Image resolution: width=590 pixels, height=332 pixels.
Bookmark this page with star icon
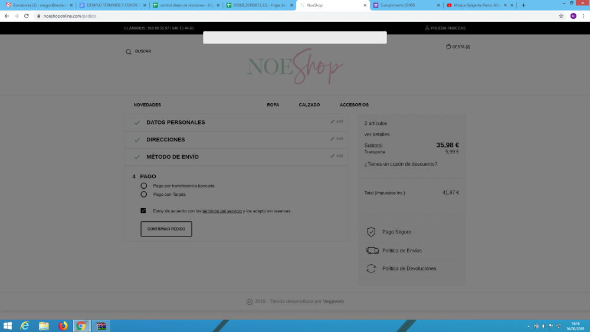tap(561, 16)
